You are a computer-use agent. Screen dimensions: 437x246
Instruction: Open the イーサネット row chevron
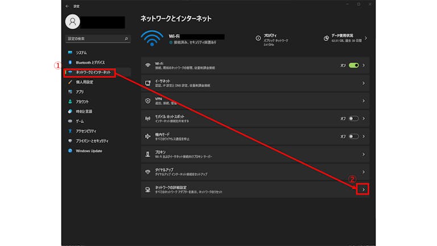click(x=364, y=83)
